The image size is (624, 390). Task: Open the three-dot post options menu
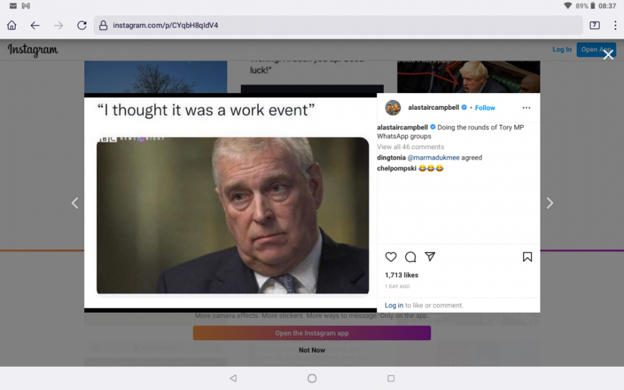527,108
